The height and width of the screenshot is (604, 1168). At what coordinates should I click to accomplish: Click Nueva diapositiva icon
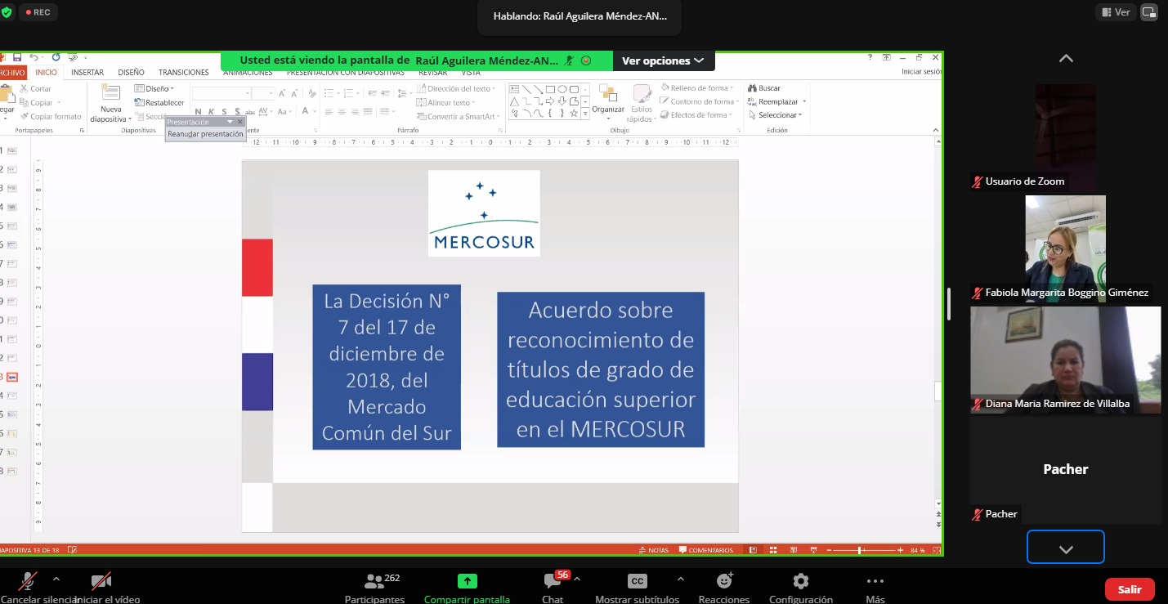pos(110,92)
